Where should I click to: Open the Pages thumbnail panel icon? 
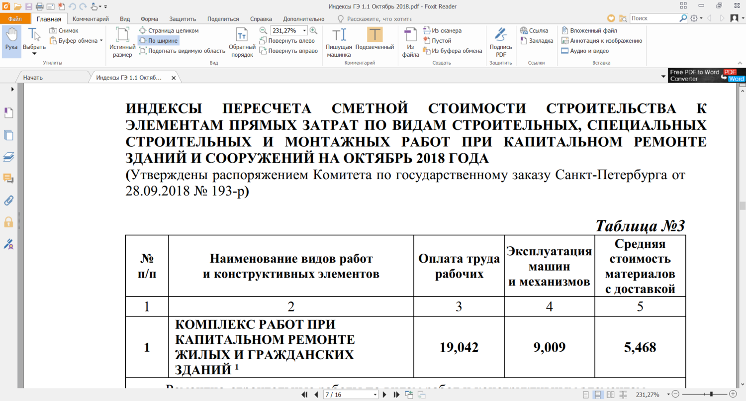8,134
